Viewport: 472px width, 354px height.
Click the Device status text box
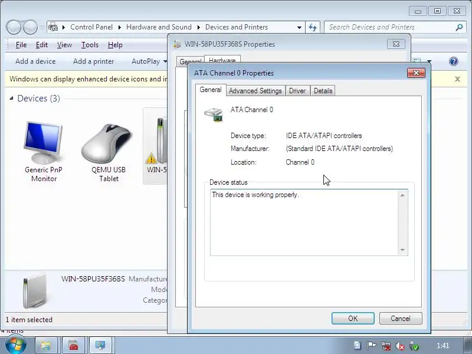[x=309, y=222]
